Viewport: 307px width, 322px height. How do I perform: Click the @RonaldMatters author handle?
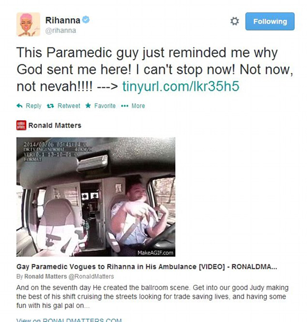tap(91, 276)
